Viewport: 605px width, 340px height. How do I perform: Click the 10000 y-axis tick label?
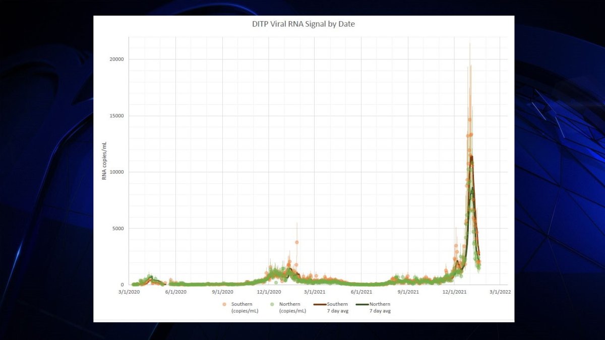coord(116,172)
